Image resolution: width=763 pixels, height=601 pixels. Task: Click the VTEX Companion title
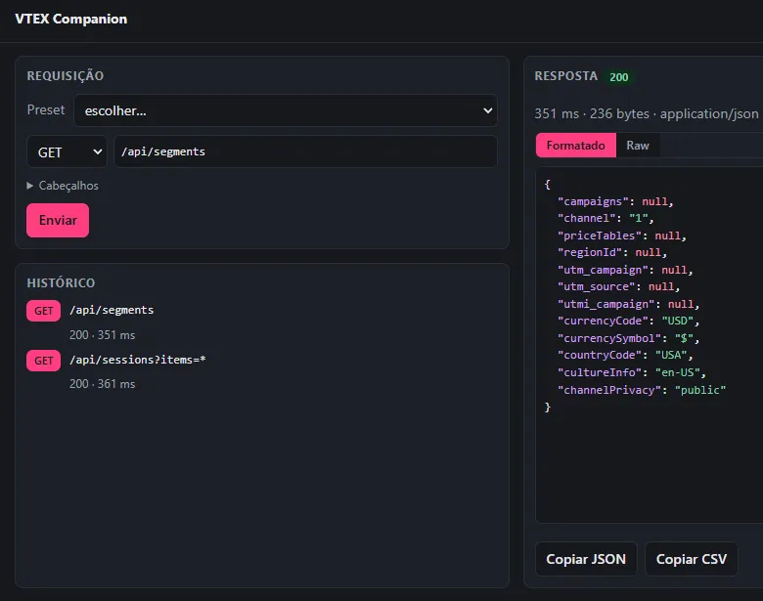point(71,19)
